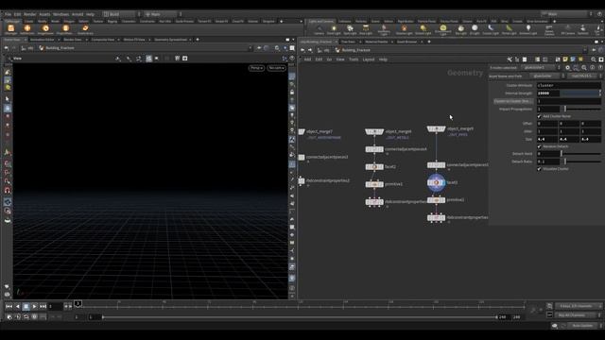Open the asset name dropdown arrows in parameters
The image size is (605, 340).
coord(563,76)
